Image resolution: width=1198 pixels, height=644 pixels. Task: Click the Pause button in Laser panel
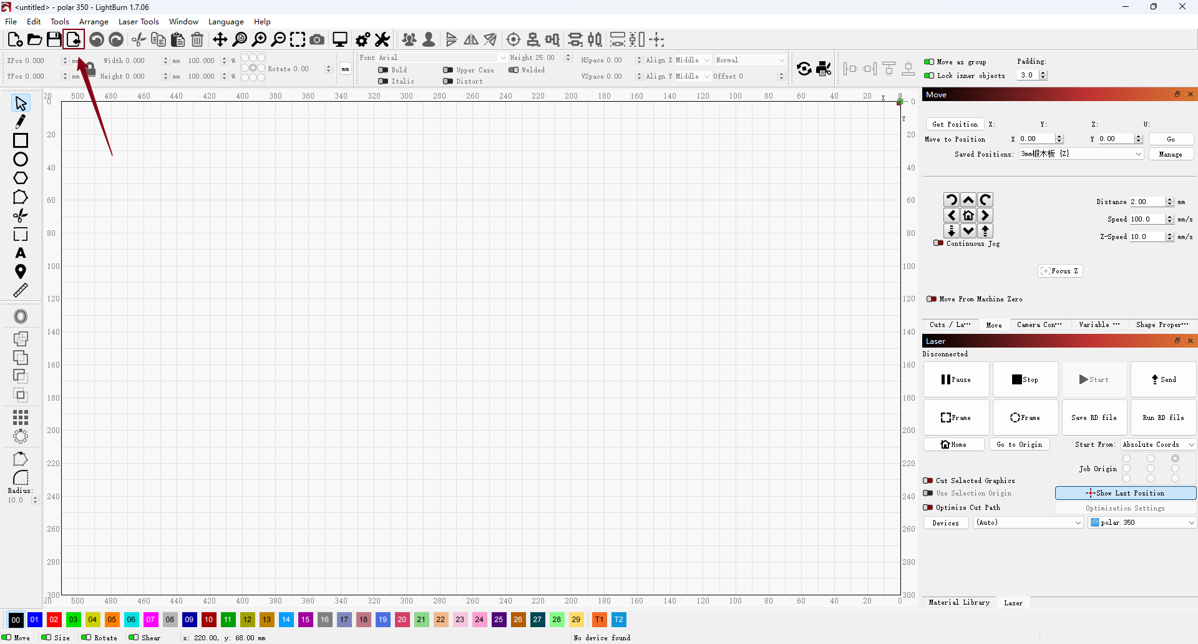pos(956,379)
